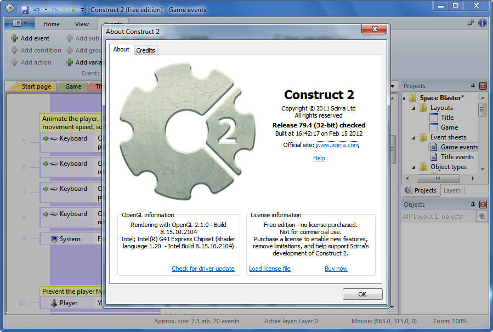
Task: Open the Credits tab in About dialog
Action: pyautogui.click(x=145, y=50)
